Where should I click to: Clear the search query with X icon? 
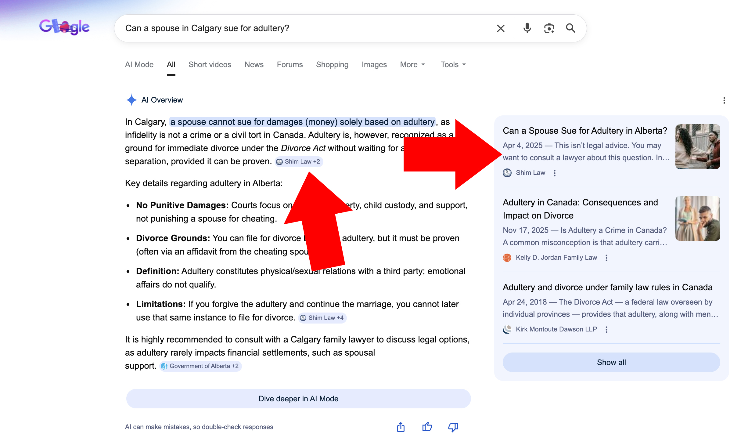[501, 28]
